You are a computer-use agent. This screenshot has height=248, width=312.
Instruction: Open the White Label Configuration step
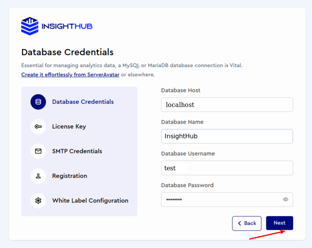tap(90, 200)
